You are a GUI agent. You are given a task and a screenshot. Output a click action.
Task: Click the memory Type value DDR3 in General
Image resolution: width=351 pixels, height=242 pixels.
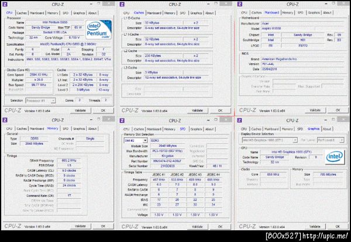(x=35, y=139)
